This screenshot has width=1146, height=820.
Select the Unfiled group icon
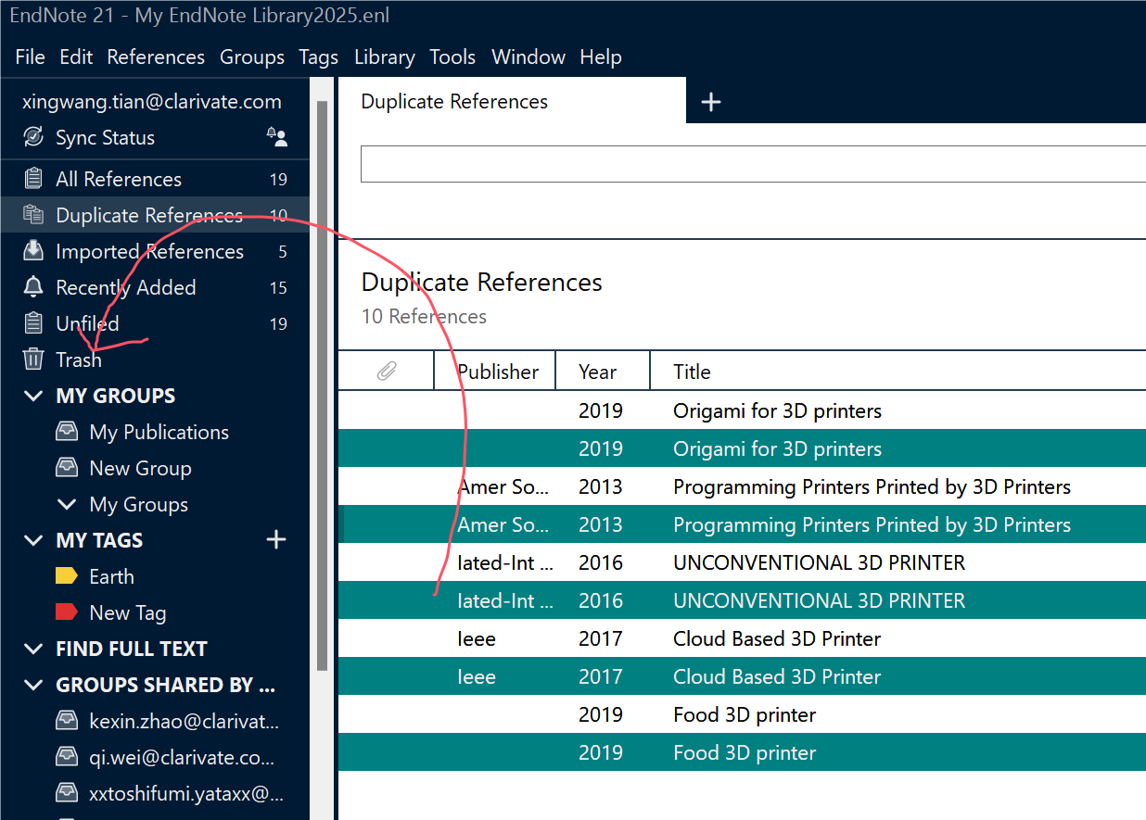click(32, 323)
